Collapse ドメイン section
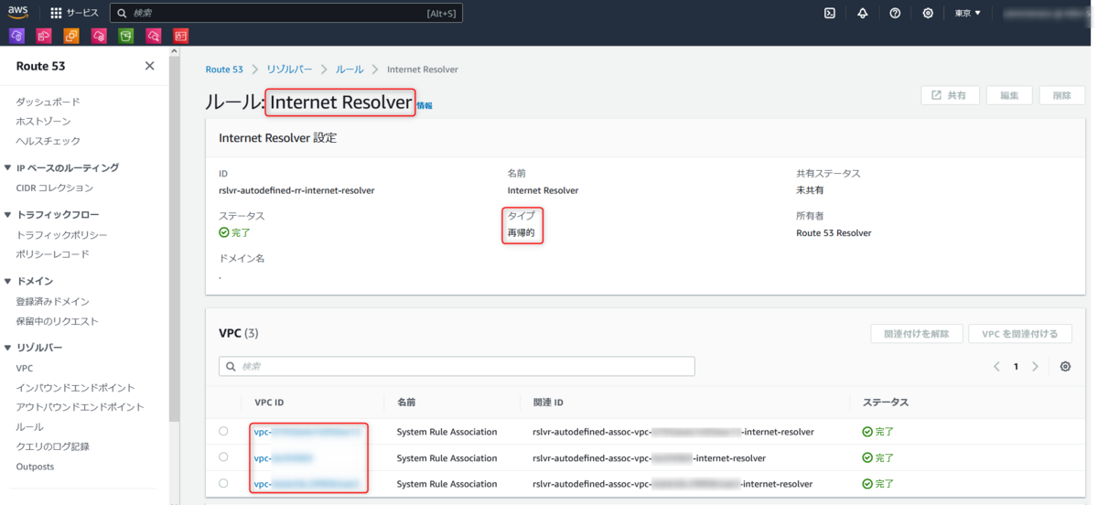This screenshot has height=505, width=1098. (x=7, y=281)
